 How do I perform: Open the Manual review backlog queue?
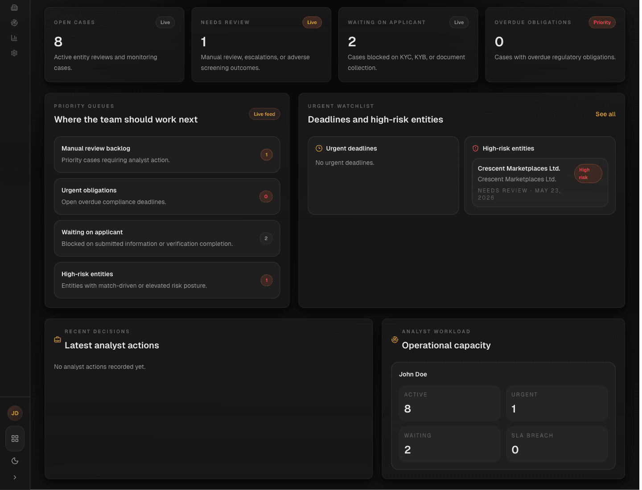pyautogui.click(x=167, y=155)
